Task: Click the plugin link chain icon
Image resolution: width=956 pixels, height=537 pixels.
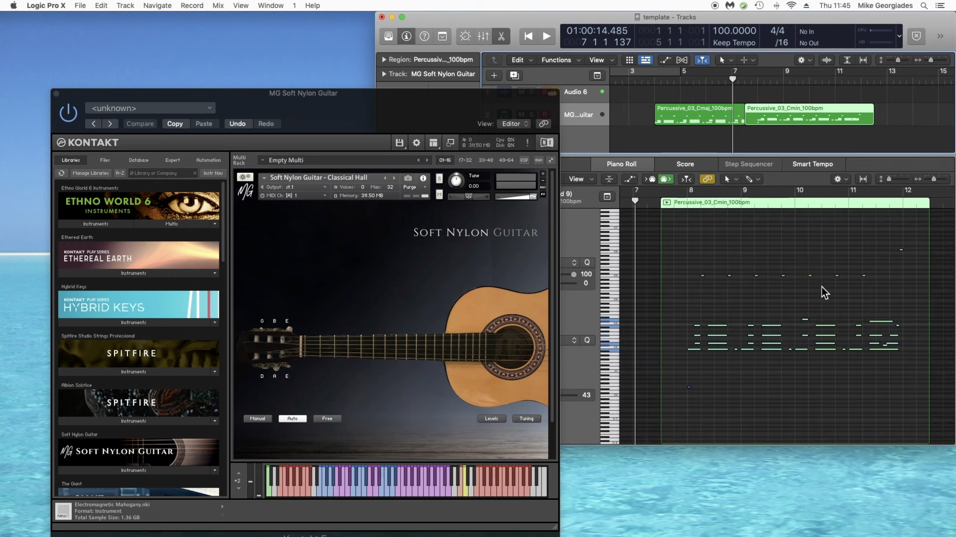Action: point(544,123)
